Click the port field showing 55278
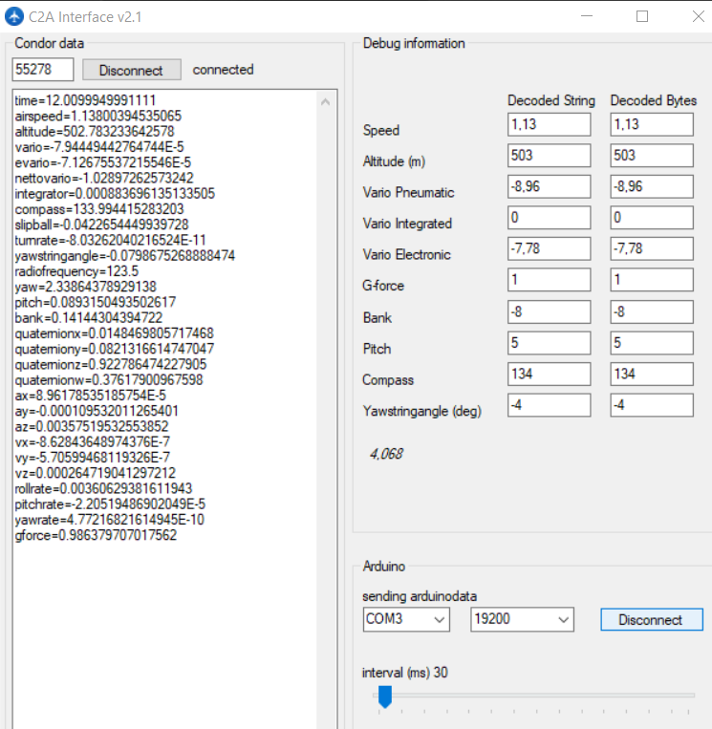The width and height of the screenshot is (712, 729). pos(43,70)
